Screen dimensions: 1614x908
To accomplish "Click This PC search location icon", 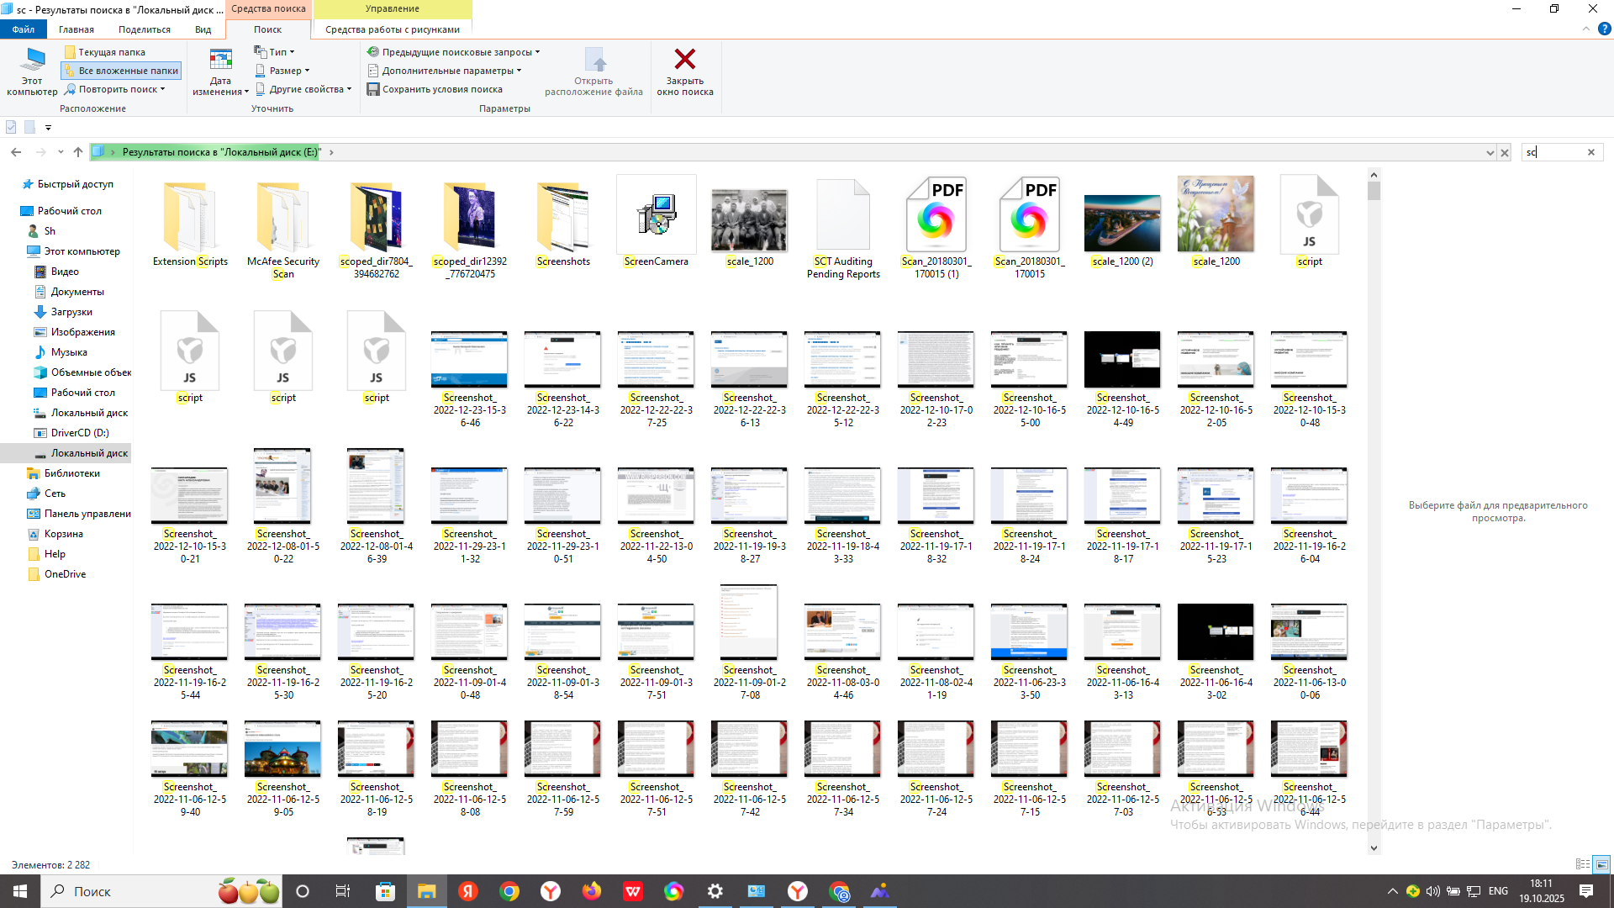I will coord(33,61).
